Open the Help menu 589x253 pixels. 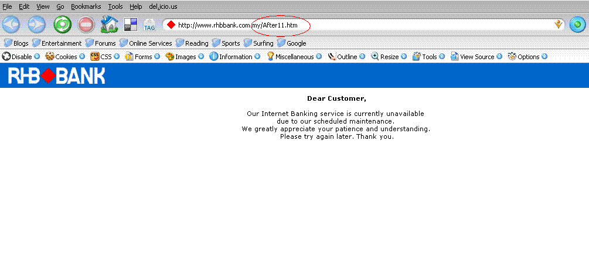point(135,7)
